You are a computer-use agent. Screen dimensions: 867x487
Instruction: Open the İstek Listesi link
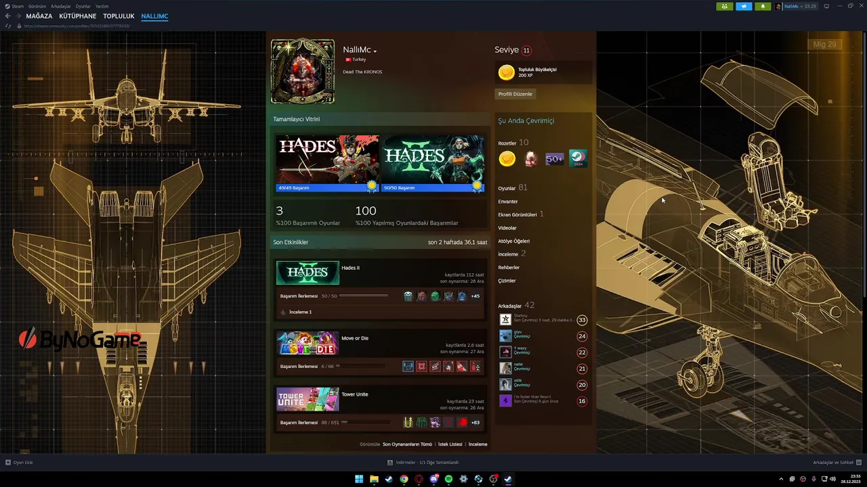(450, 444)
